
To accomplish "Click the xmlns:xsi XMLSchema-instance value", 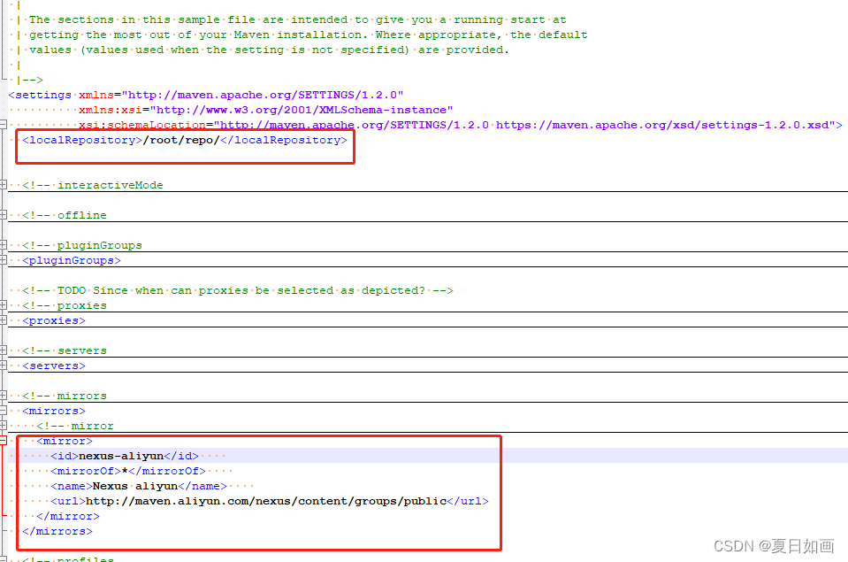I will coord(302,110).
